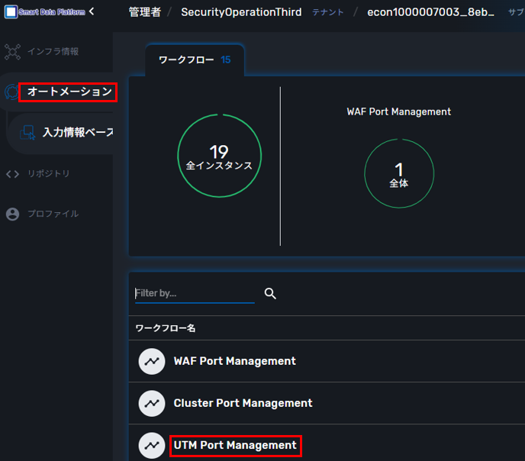The image size is (525, 461).
Task: Focus the Filter by... input field
Action: pos(195,293)
